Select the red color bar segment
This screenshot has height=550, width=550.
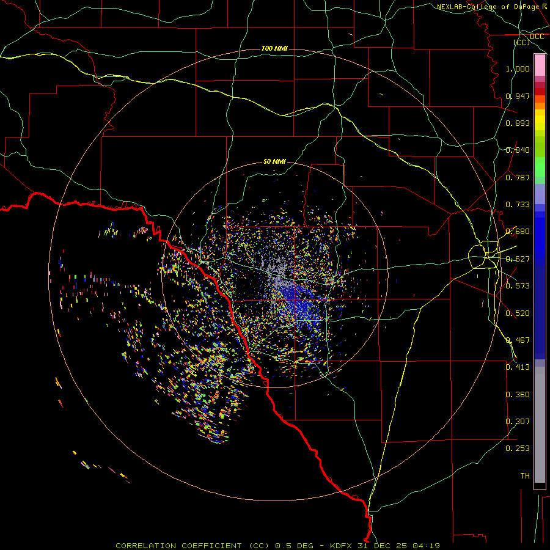540,92
